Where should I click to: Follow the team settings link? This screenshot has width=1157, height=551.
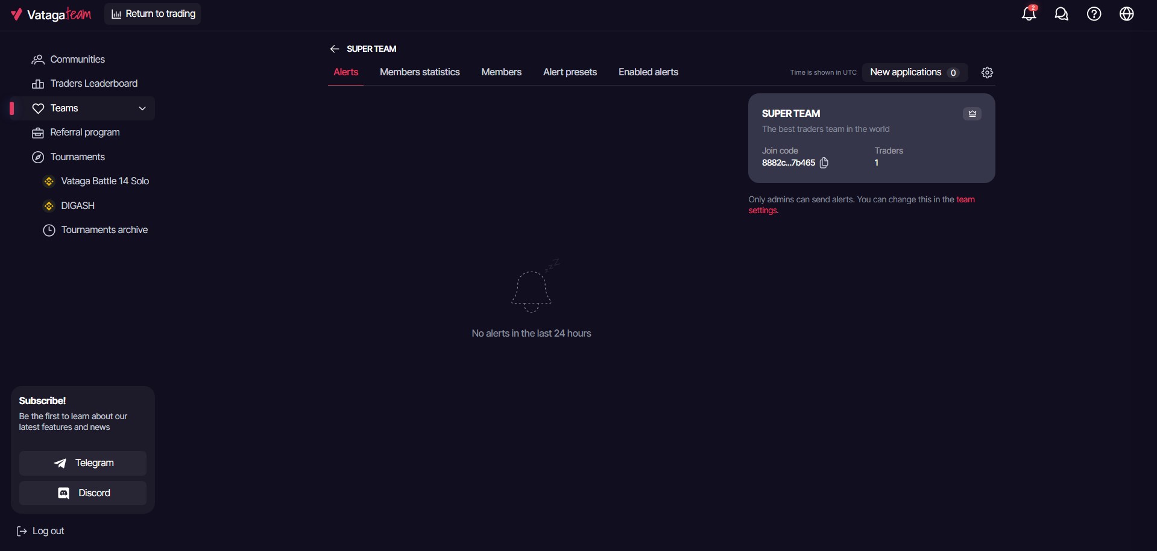[965, 199]
